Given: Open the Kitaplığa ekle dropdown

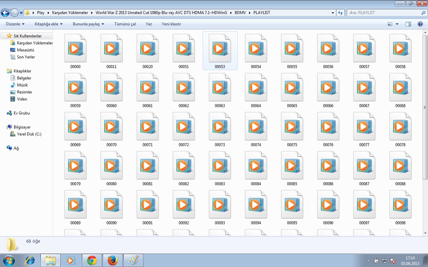Looking at the screenshot, I should point(48,24).
